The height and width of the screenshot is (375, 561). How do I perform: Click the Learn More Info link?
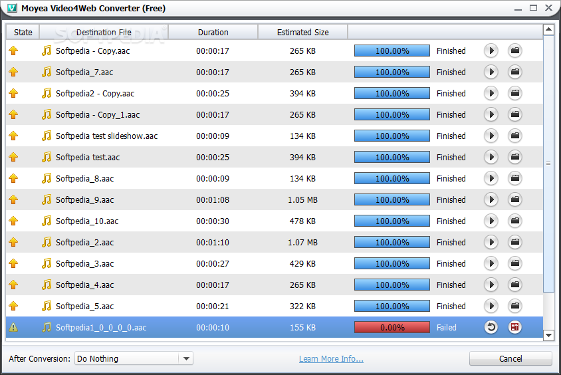331,359
